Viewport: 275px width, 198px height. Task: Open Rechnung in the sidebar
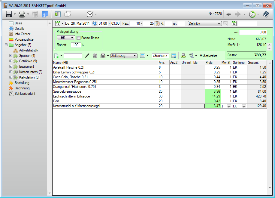pos(22,88)
